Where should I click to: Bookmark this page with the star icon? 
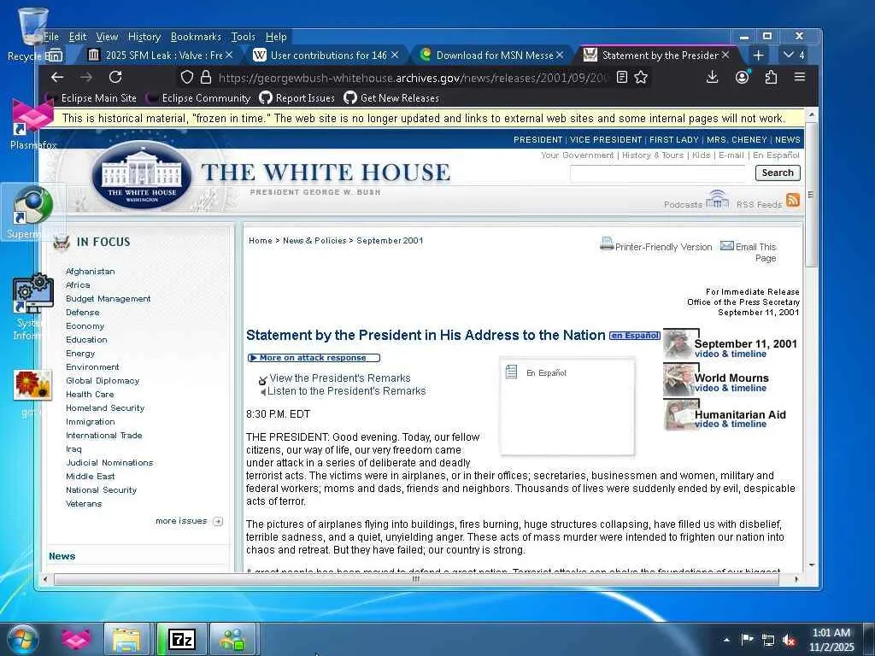click(641, 77)
